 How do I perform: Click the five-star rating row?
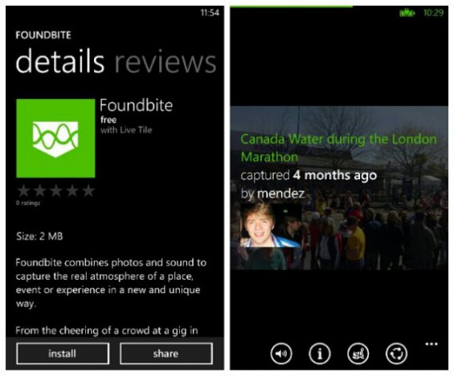pyautogui.click(x=55, y=190)
